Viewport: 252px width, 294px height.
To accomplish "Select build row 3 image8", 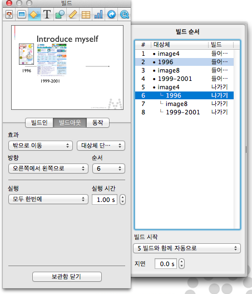I will point(184,70).
